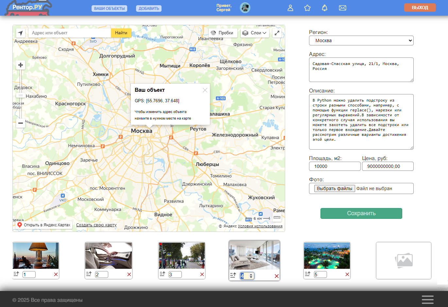Click the sort icon for photo 5
Screen dimensions: 448x307
click(308, 274)
